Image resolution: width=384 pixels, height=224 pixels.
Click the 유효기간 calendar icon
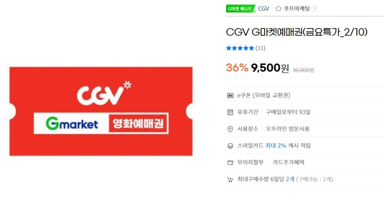230,112
